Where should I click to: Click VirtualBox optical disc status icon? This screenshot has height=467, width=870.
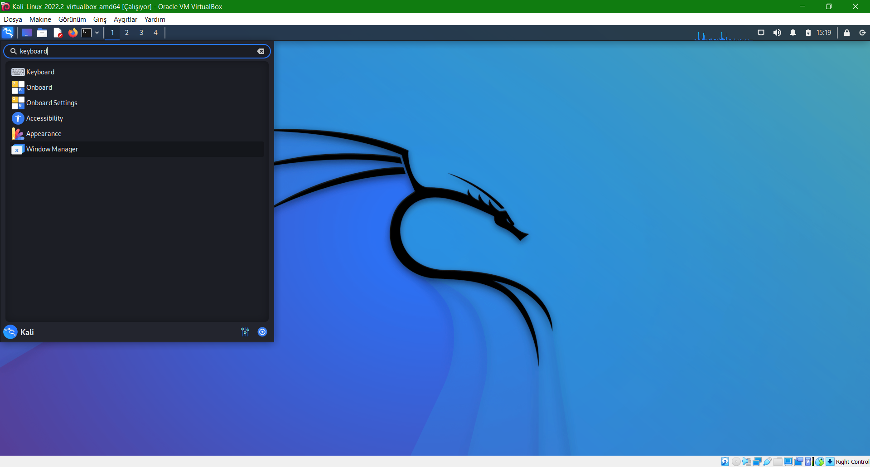coord(736,462)
